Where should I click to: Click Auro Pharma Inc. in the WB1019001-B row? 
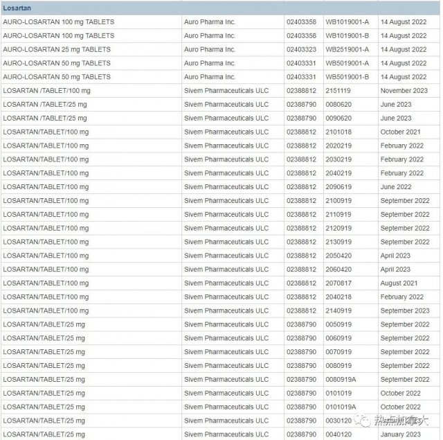210,36
